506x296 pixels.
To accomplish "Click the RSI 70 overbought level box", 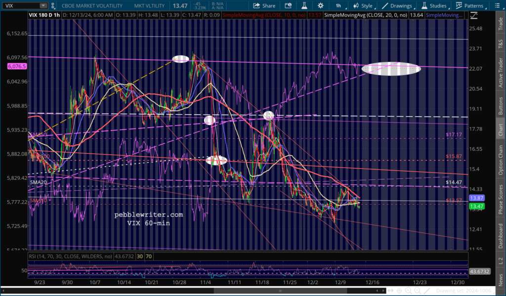I will point(148,256).
